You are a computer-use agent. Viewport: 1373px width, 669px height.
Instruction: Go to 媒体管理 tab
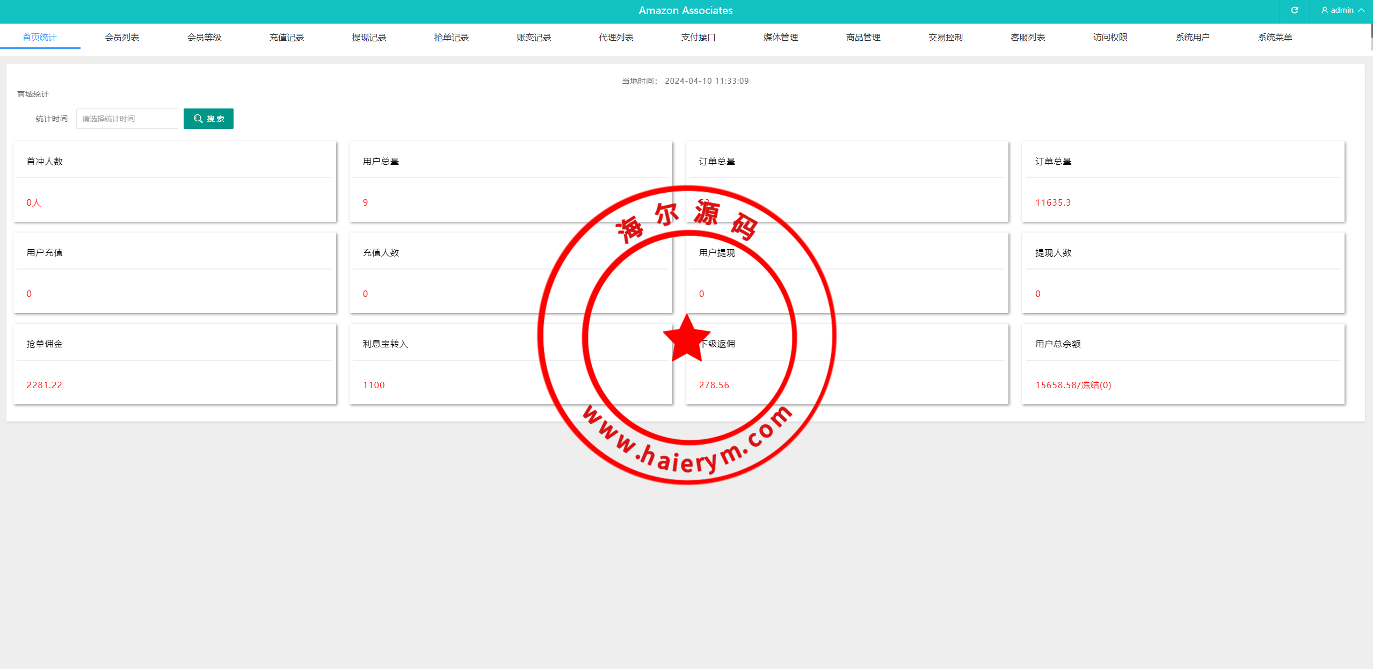781,37
